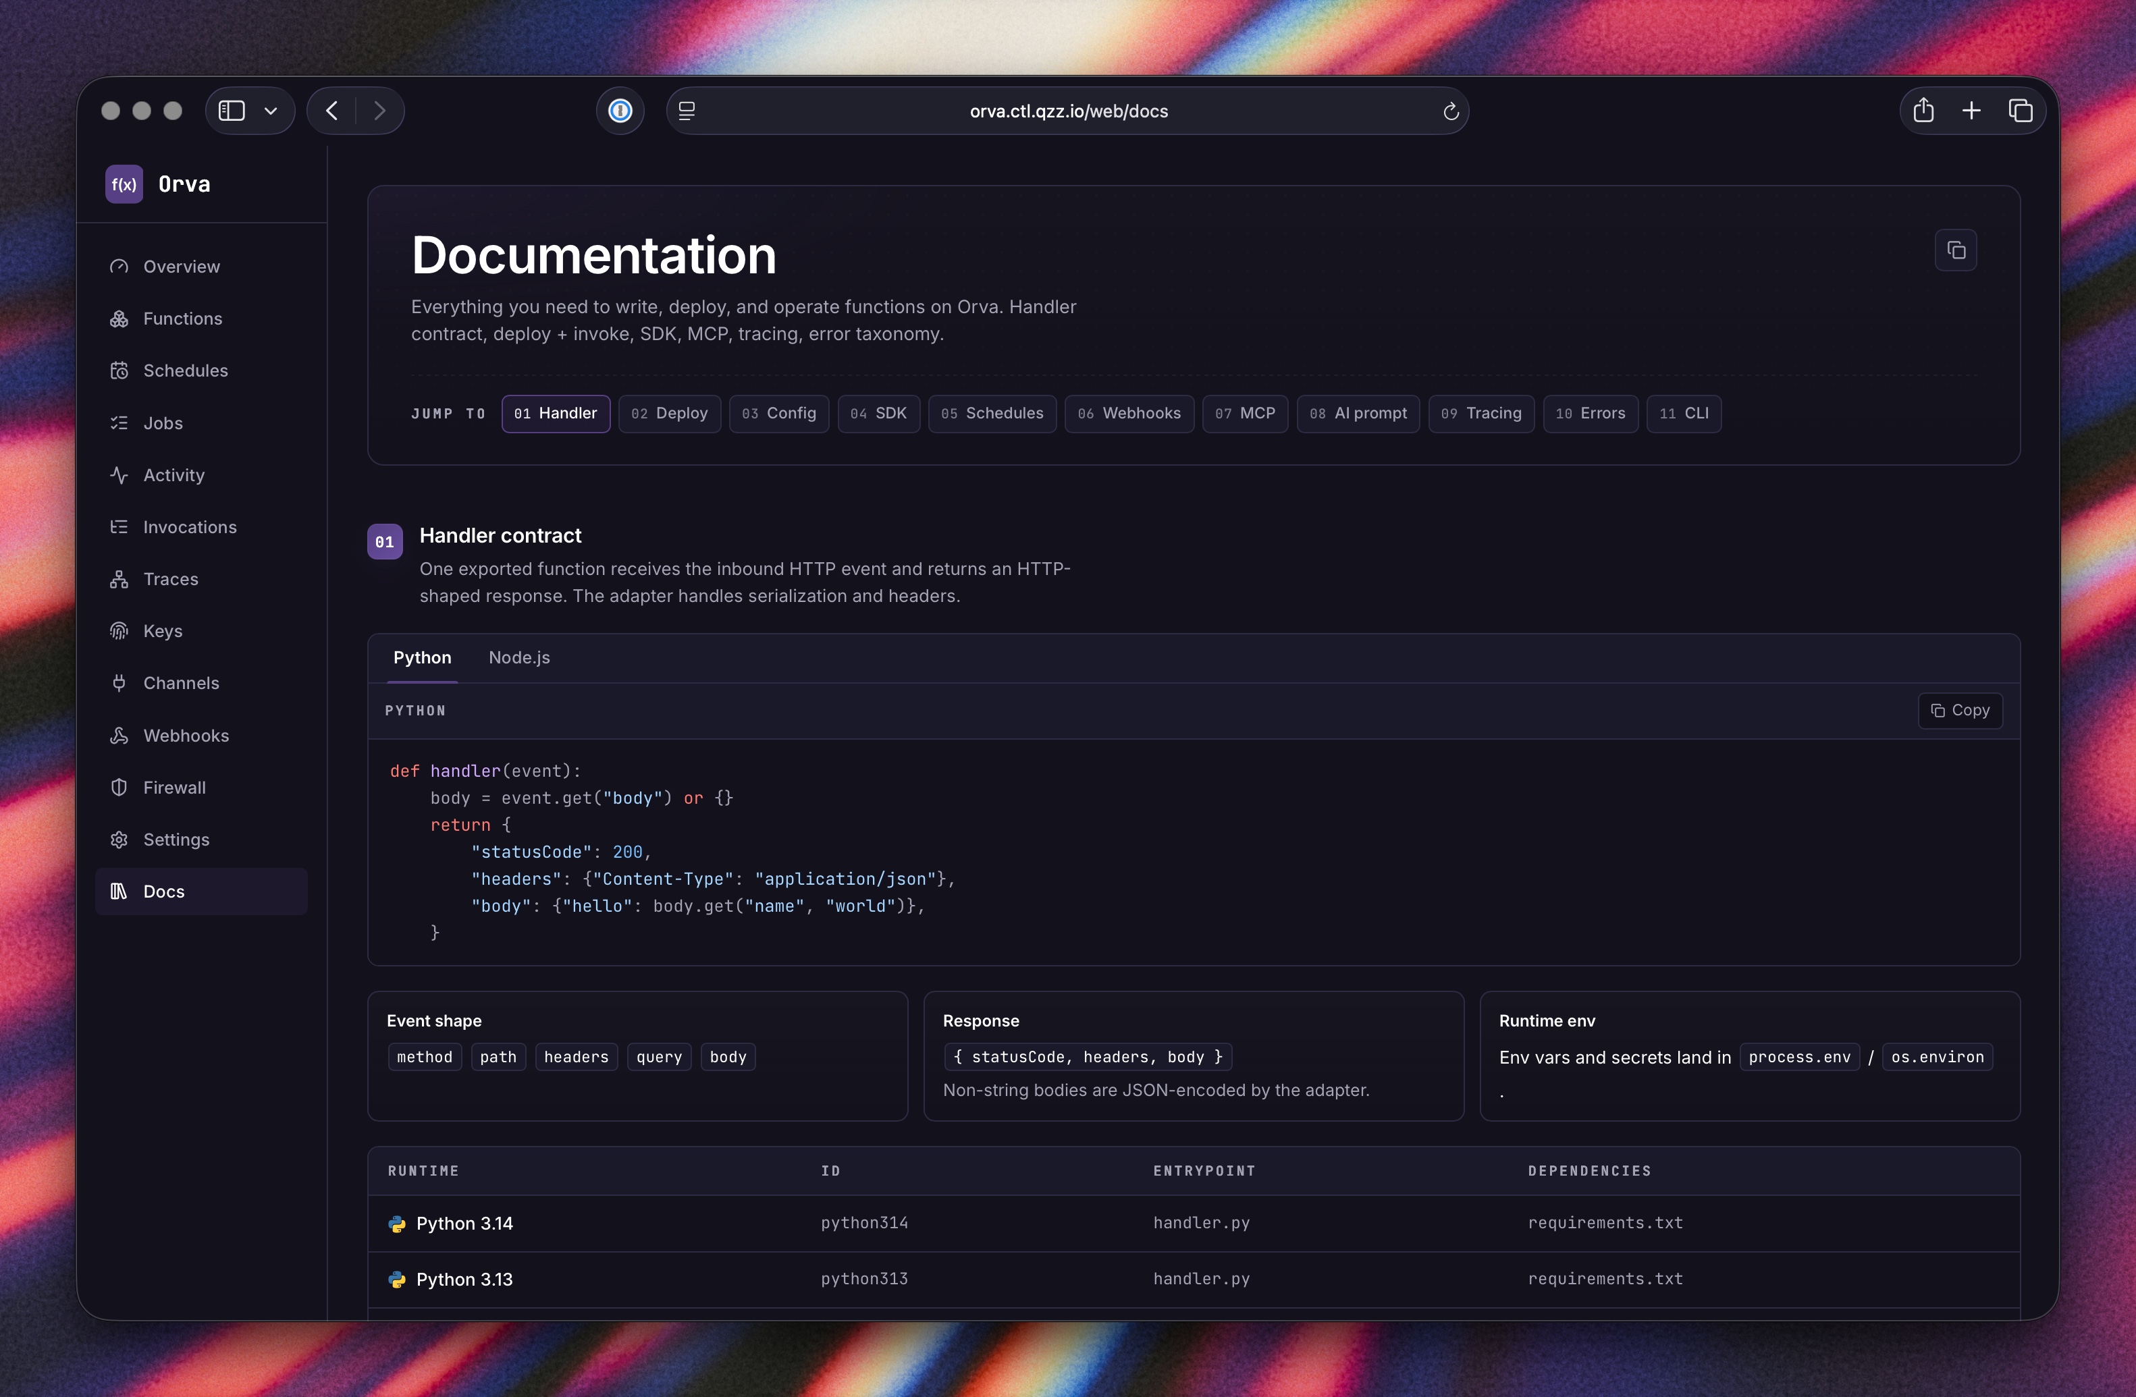Viewport: 2136px width, 1397px height.
Task: Click the DEPENDENCIES column header
Action: click(x=1589, y=1171)
